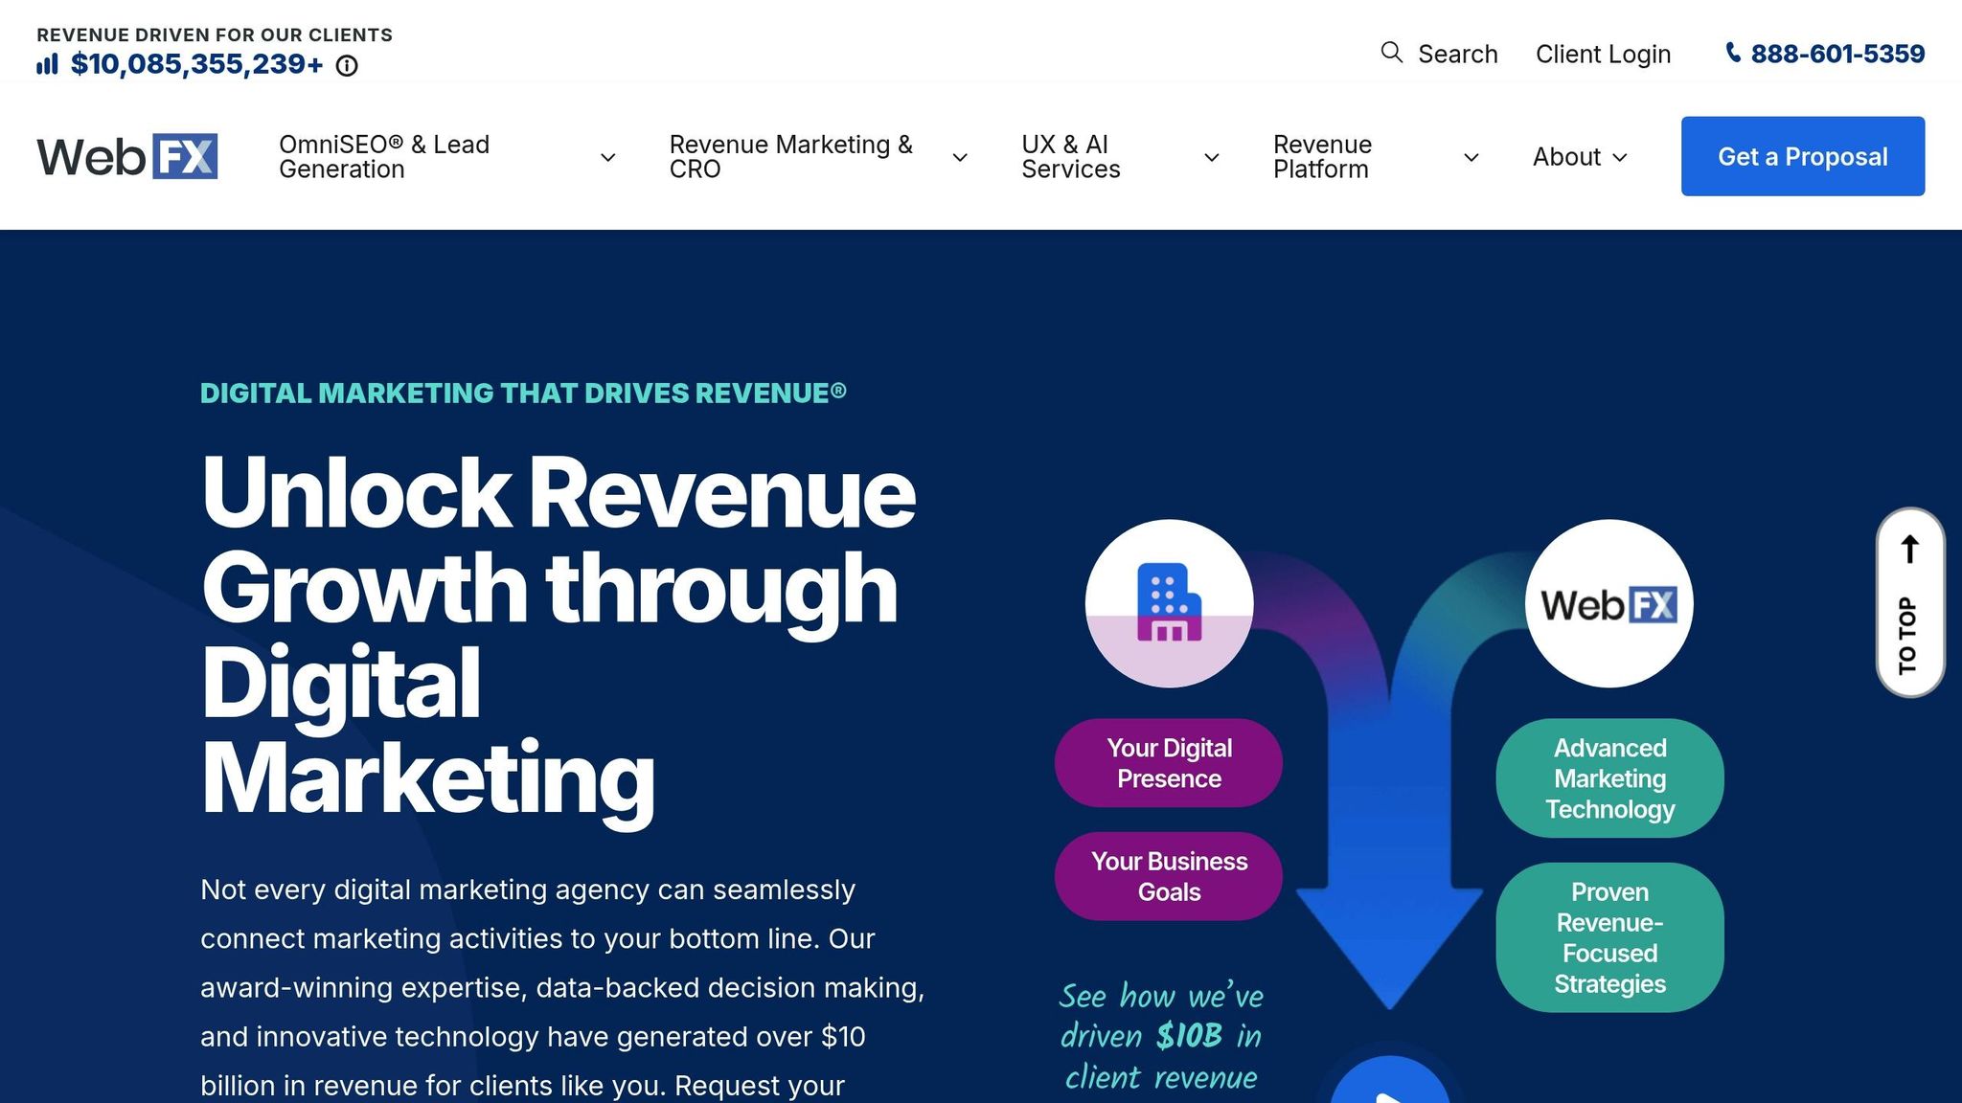Click the $10,085,355,239+ revenue counter
This screenshot has width=1962, height=1103.
[x=196, y=65]
